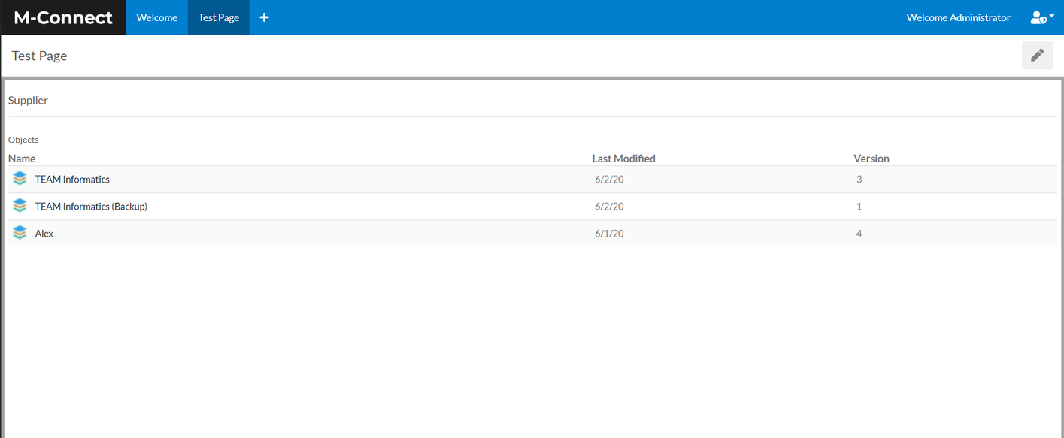
Task: Open TEAM Informatics (Backup) entry
Action: [91, 207]
